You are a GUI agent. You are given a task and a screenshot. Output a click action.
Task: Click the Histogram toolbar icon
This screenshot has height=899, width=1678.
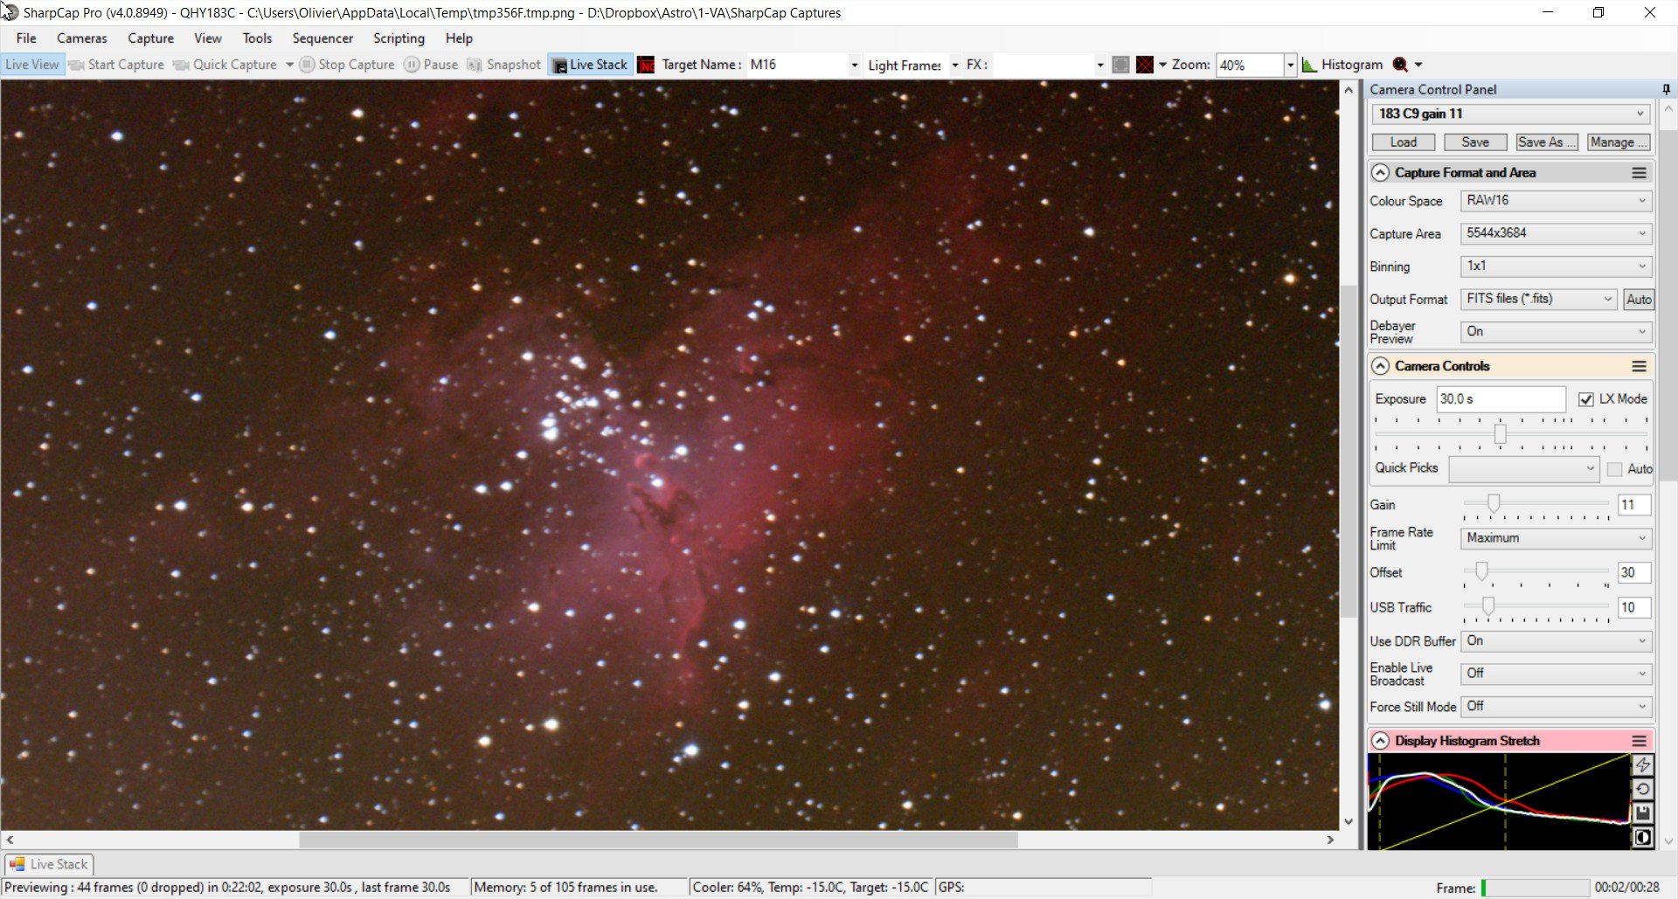(1342, 65)
